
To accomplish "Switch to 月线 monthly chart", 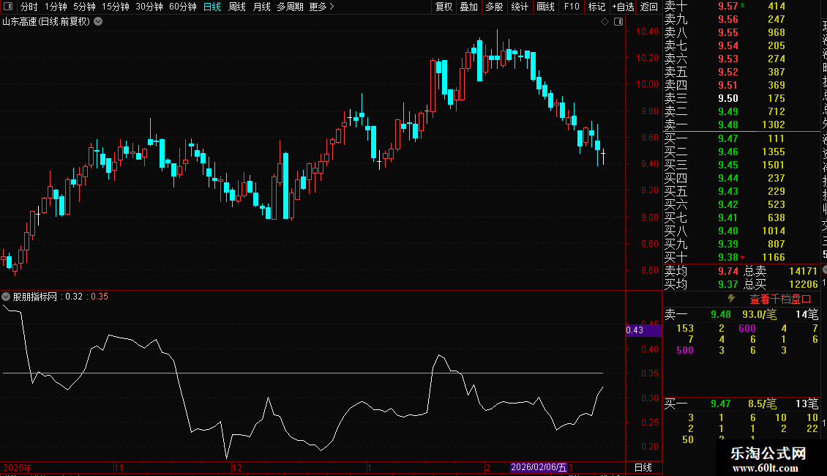I will (261, 7).
